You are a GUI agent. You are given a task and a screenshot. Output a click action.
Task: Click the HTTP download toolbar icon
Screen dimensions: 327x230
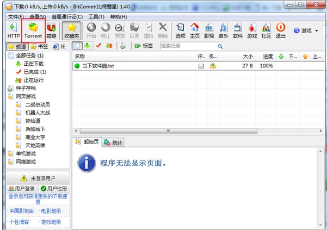coord(14,30)
